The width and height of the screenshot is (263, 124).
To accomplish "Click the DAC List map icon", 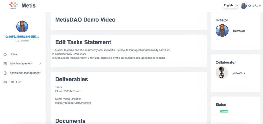I will click(x=5, y=82).
